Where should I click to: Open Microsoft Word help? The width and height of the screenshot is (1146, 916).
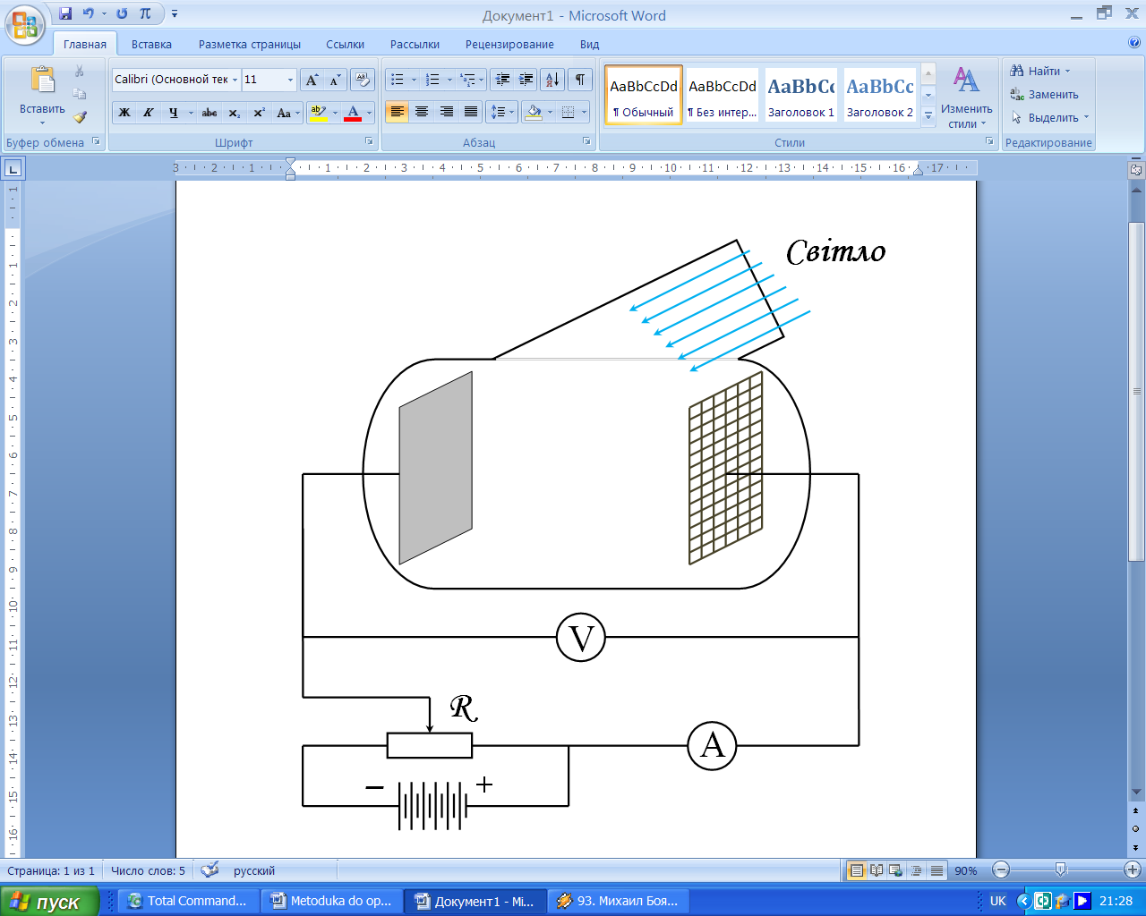[1134, 43]
